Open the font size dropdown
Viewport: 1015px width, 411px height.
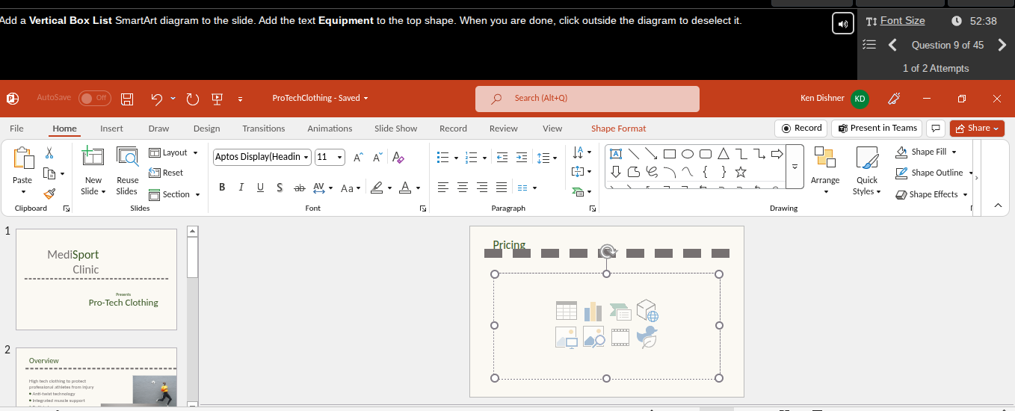point(340,157)
